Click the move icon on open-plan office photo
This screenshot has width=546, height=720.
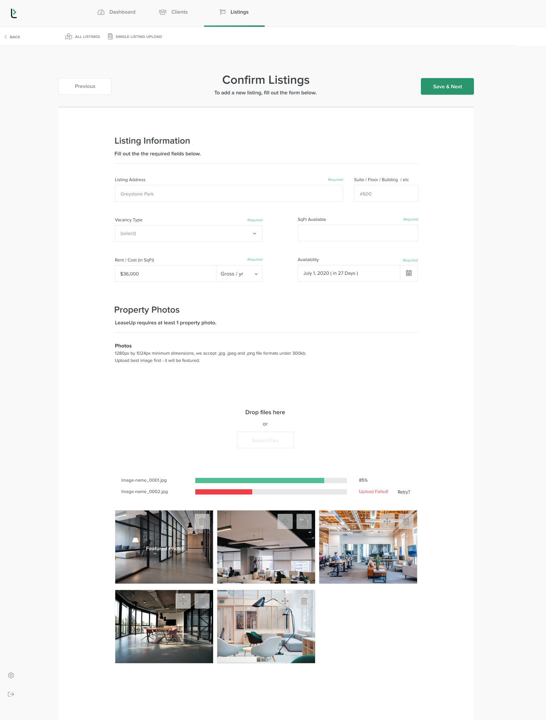click(x=285, y=521)
